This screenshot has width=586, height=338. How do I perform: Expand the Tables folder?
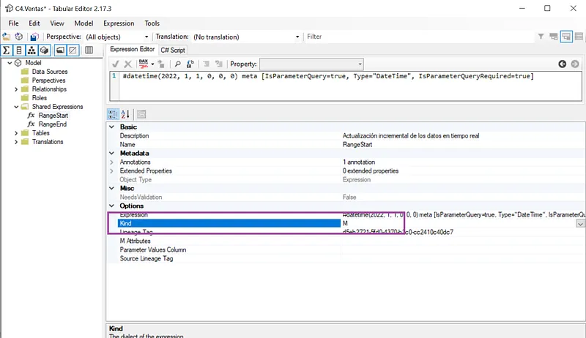(16, 133)
